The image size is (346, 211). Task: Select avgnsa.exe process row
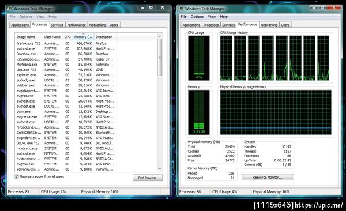[66, 164]
